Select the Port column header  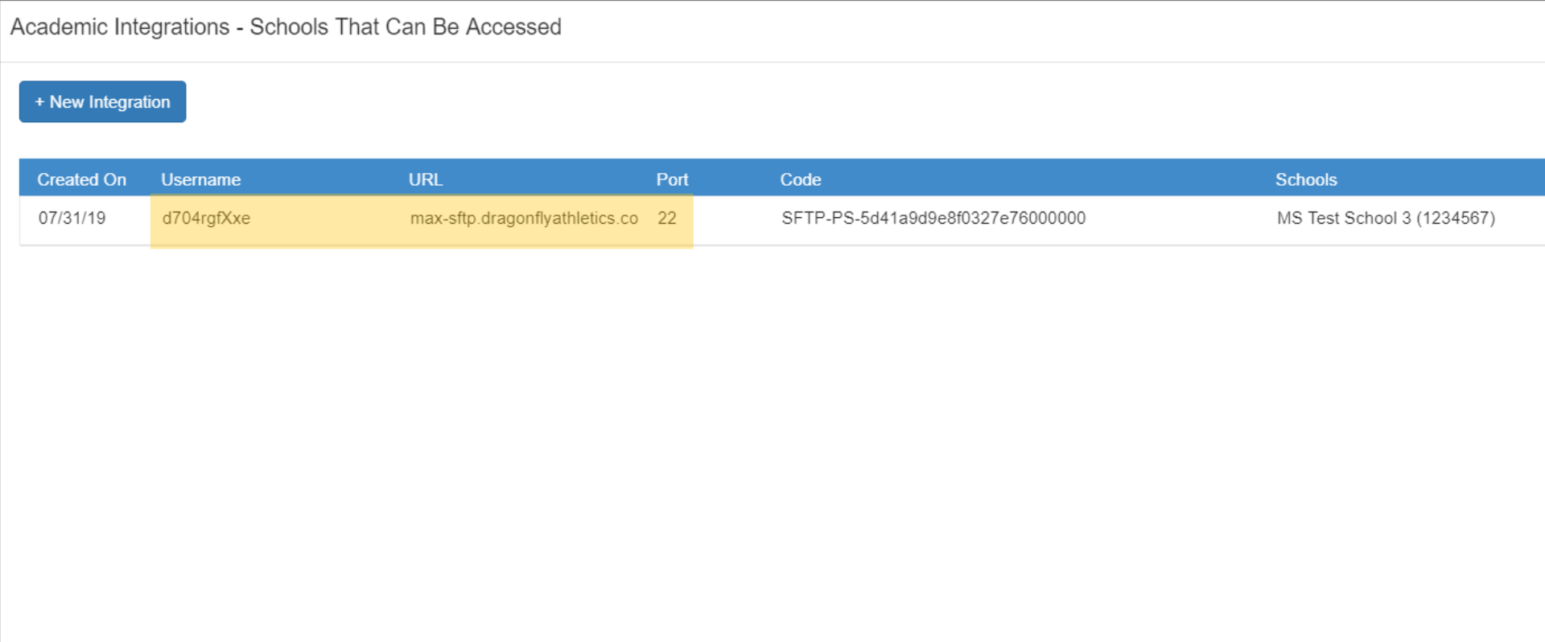click(x=672, y=179)
